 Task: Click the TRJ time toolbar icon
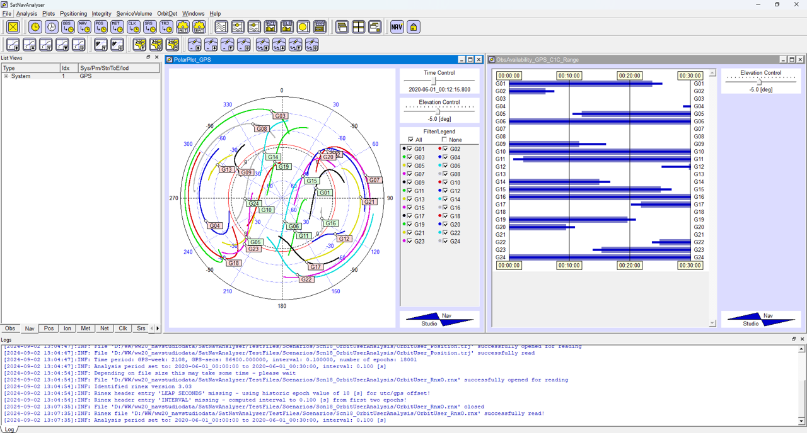166,27
